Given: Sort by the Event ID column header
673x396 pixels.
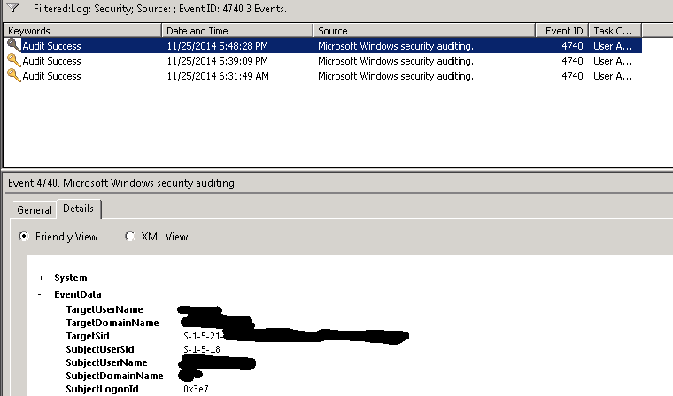Looking at the screenshot, I should point(561,31).
